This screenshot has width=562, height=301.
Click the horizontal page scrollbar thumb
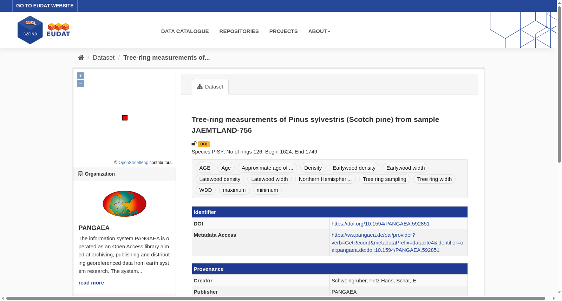coord(275,299)
